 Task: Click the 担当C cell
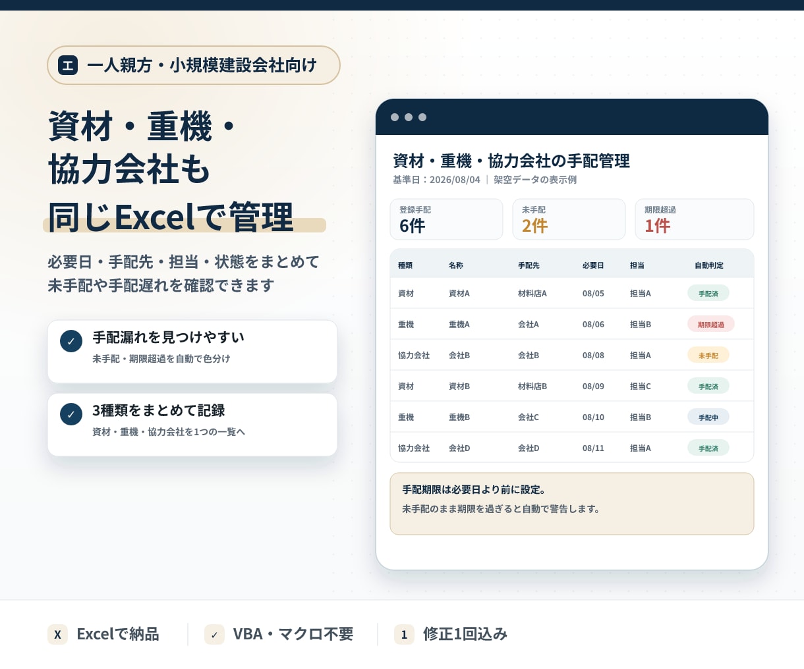click(641, 387)
